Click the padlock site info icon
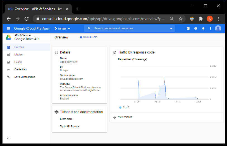Viewport: 227px width, 146px height. (38, 19)
